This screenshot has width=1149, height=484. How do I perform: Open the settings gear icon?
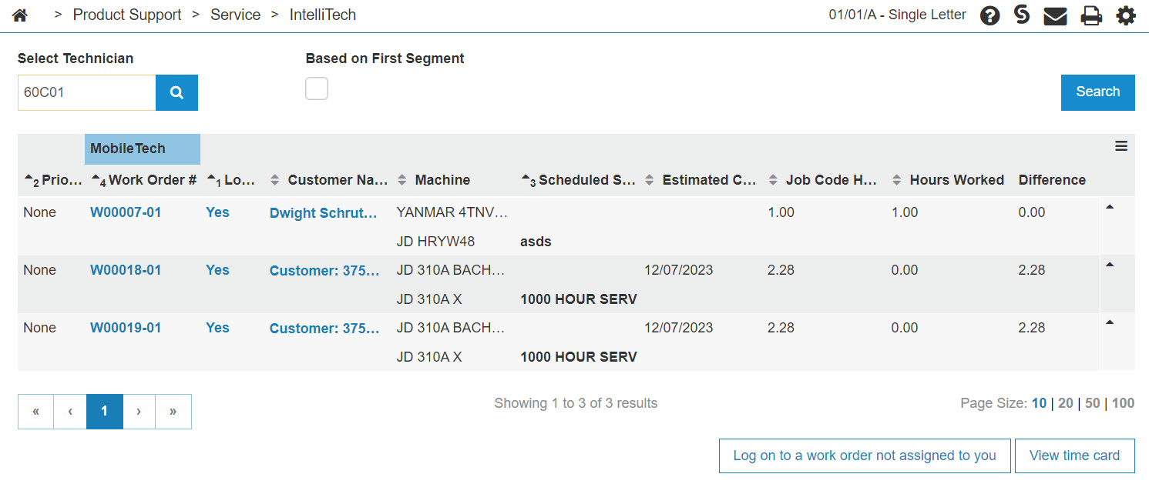click(1126, 15)
